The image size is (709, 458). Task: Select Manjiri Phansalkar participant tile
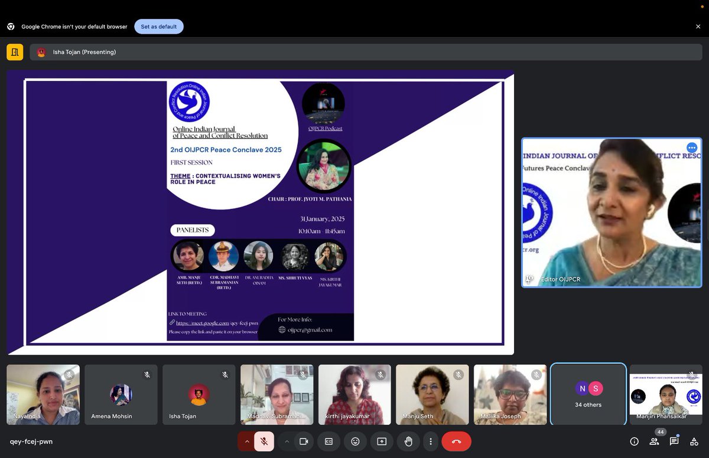point(666,394)
